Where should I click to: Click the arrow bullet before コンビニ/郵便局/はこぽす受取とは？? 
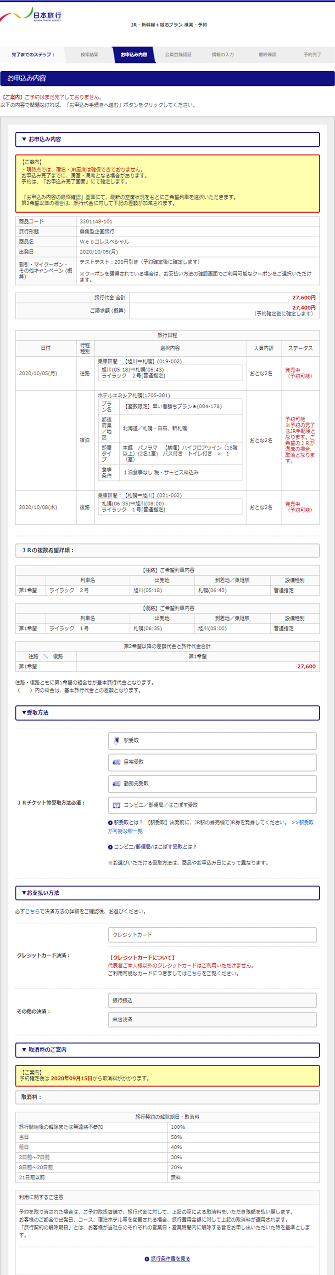click(x=110, y=847)
